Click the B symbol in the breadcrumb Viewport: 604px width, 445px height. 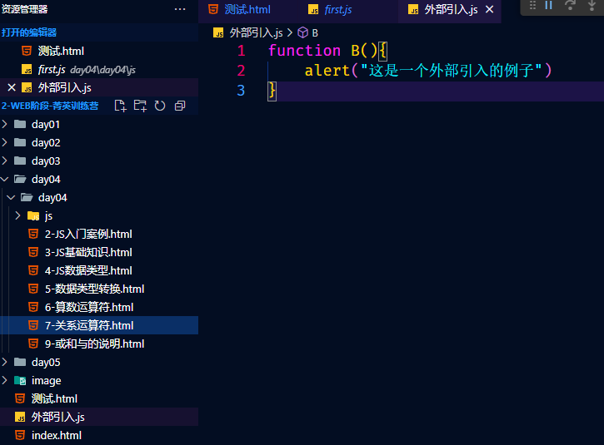pos(315,32)
